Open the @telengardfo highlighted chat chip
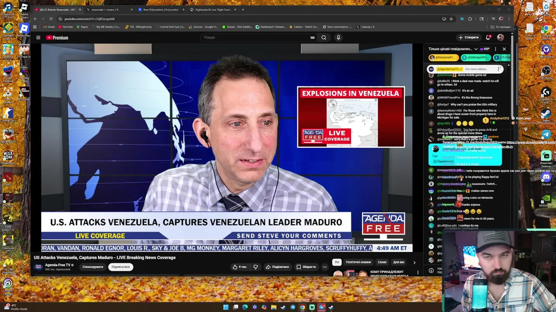This screenshot has width=556, height=312. tap(476, 57)
